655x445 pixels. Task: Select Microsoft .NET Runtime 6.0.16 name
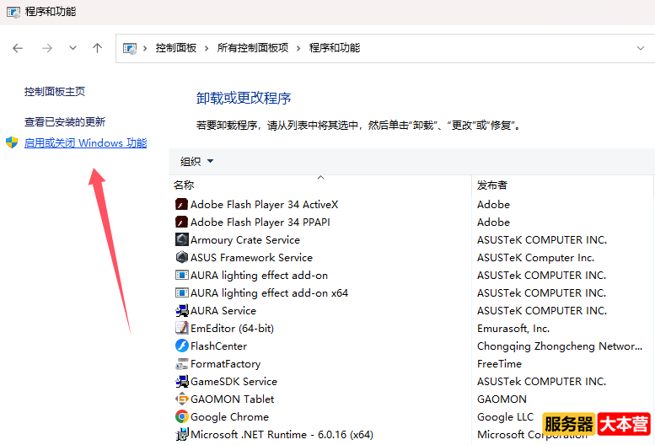coord(282,435)
